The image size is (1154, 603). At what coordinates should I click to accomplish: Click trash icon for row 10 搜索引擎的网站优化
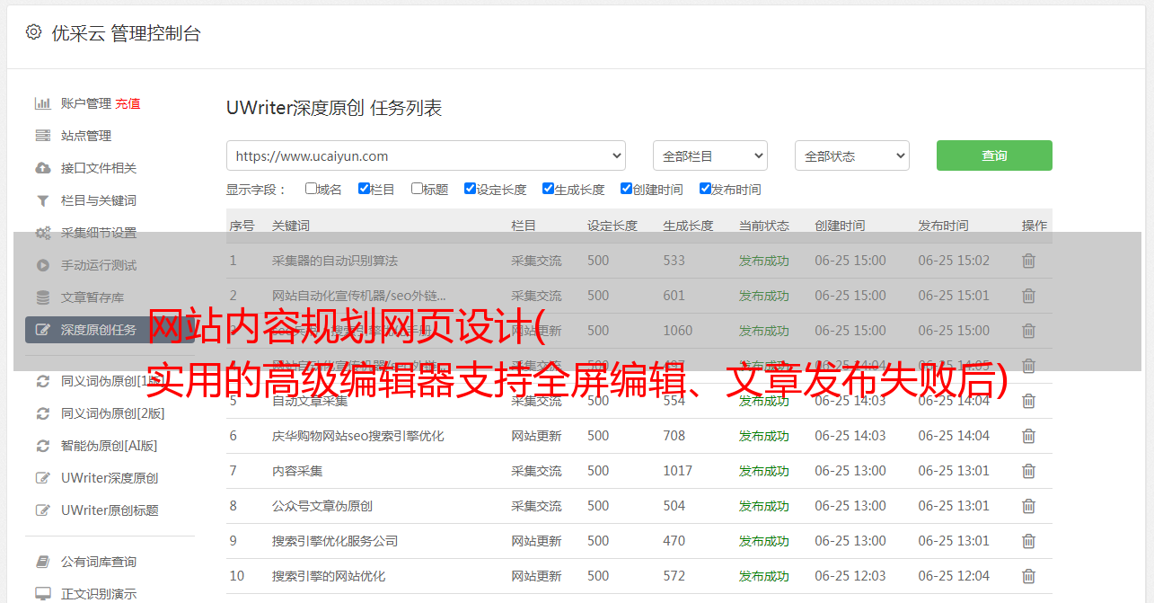coord(1028,576)
